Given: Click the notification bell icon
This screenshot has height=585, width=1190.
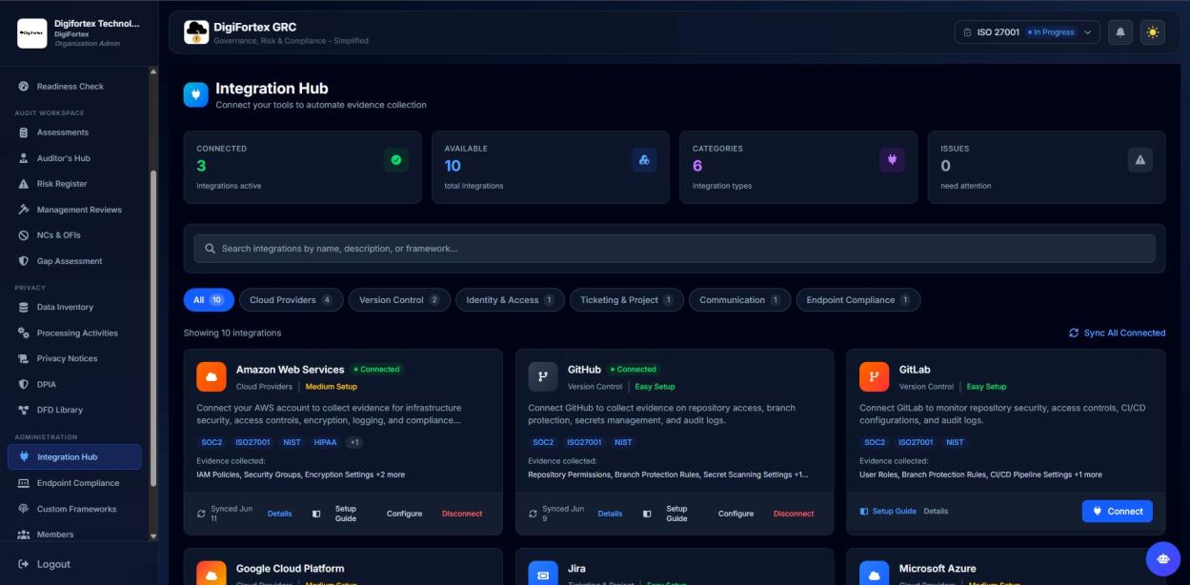Looking at the screenshot, I should click(1120, 32).
